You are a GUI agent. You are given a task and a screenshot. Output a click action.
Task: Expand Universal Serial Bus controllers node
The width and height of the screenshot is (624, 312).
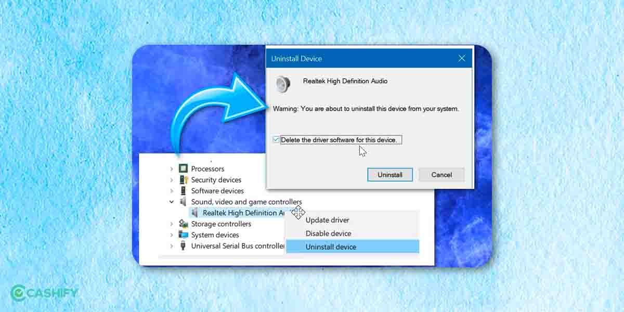coord(172,246)
